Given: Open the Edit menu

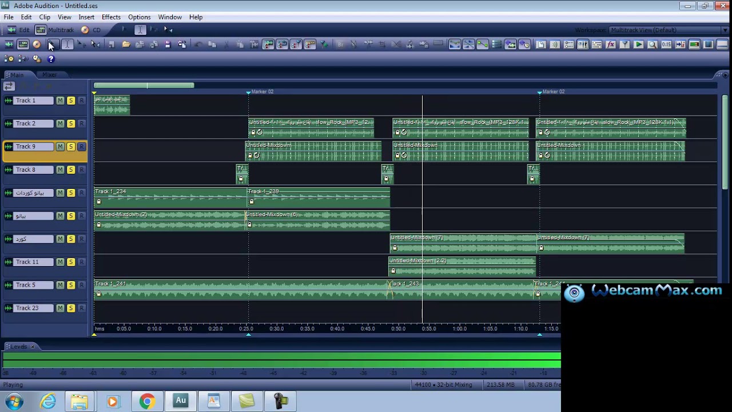Looking at the screenshot, I should coord(26,17).
